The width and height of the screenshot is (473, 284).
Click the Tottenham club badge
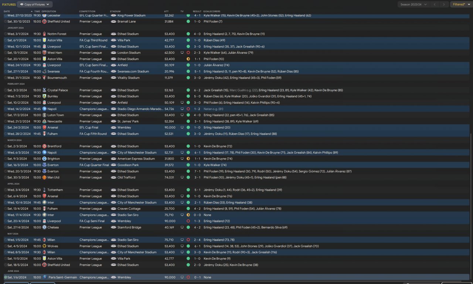click(44, 190)
